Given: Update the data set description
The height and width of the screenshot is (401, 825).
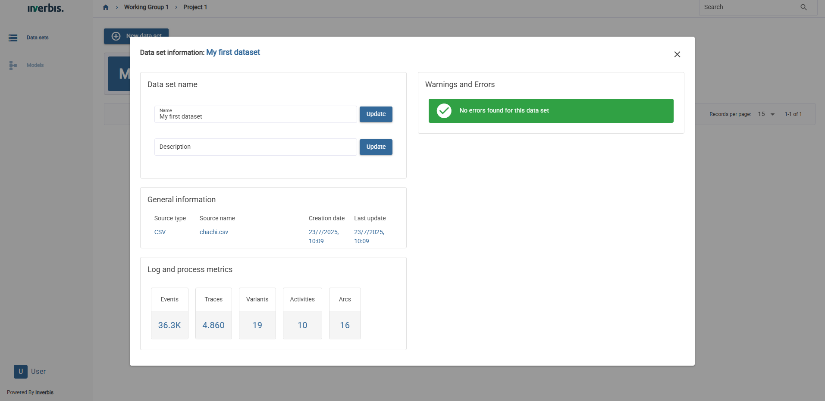Looking at the screenshot, I should 375,147.
